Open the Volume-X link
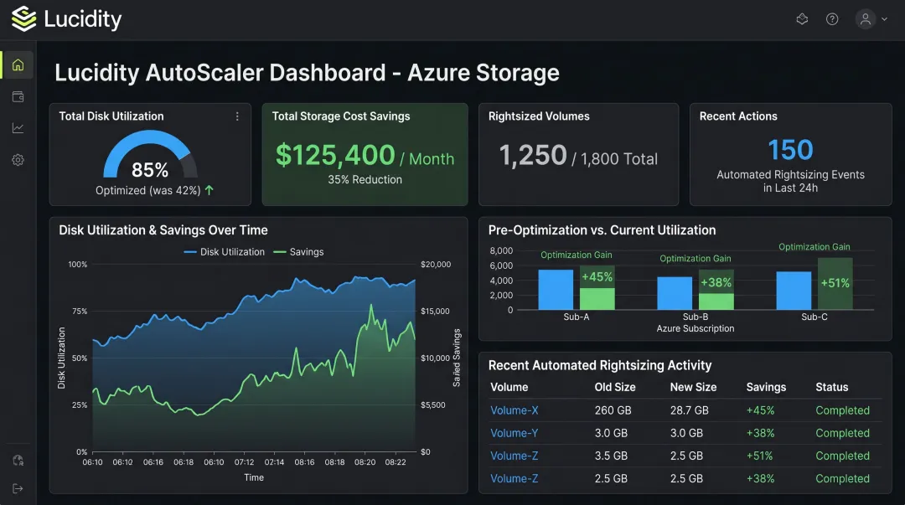The image size is (905, 505). 515,410
